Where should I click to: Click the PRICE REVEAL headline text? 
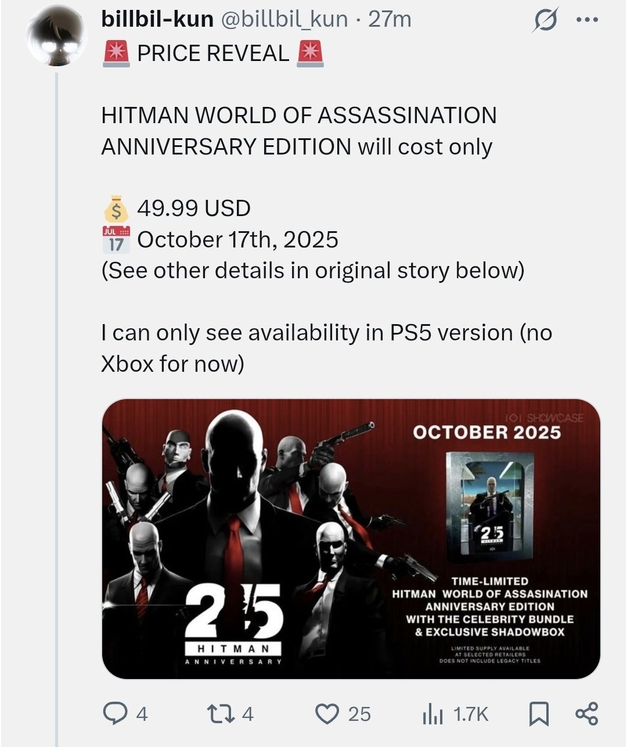point(212,53)
